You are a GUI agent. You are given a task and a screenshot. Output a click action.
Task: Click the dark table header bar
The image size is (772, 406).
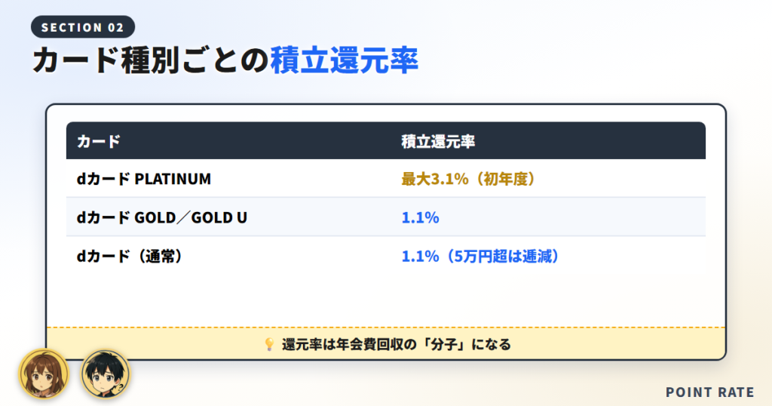386,140
